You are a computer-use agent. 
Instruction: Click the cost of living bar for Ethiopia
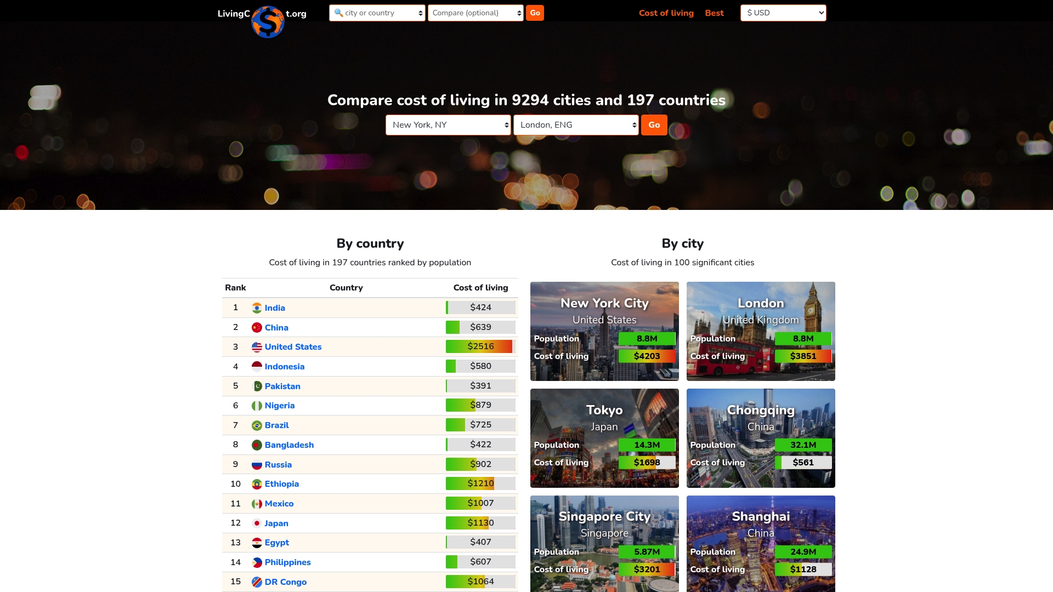point(480,483)
